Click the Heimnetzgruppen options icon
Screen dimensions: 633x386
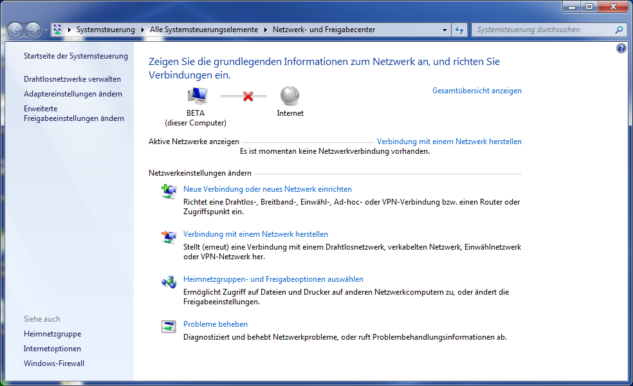pos(169,281)
